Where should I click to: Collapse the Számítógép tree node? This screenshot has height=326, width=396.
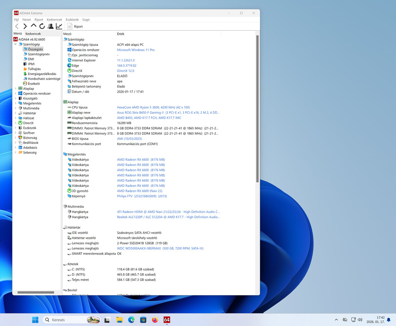point(15,44)
